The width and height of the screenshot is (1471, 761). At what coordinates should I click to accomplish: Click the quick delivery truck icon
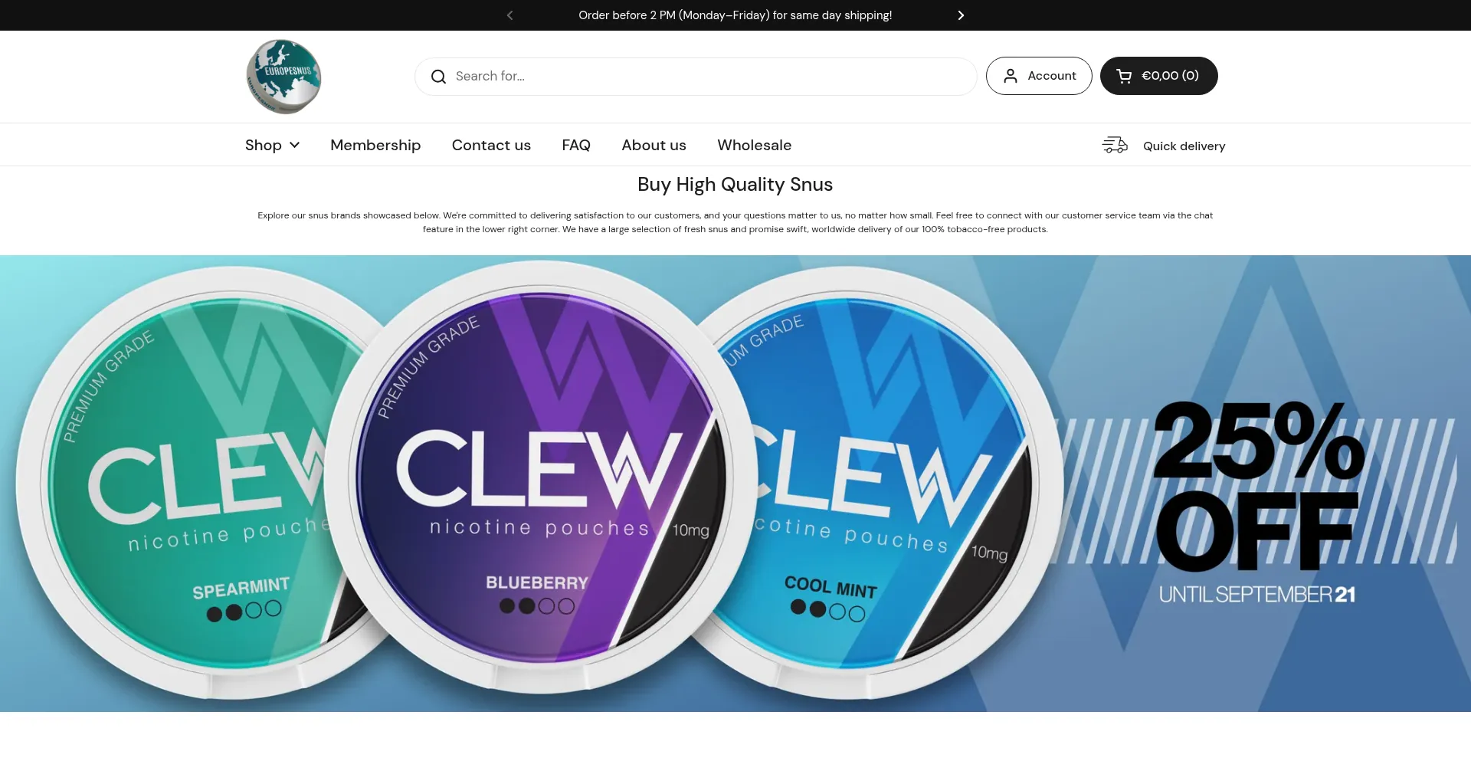[x=1115, y=145]
